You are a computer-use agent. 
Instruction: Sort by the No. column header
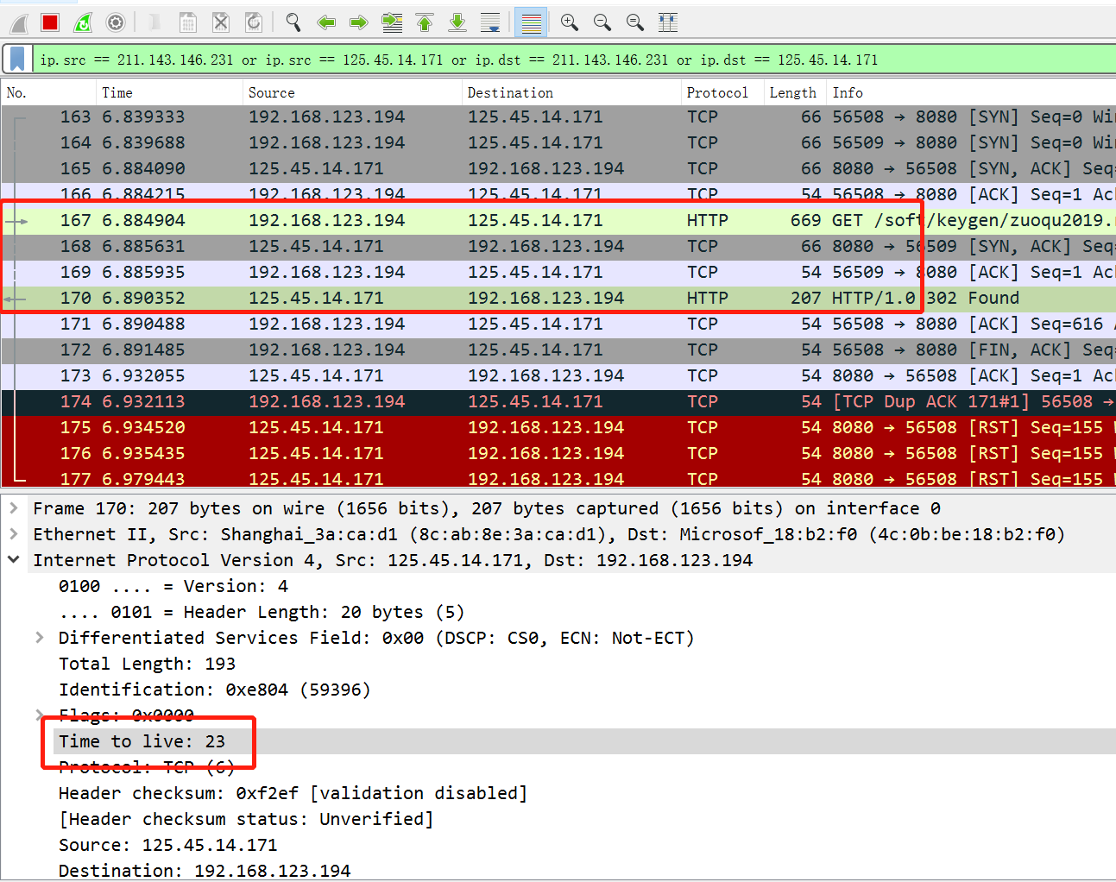[48, 92]
